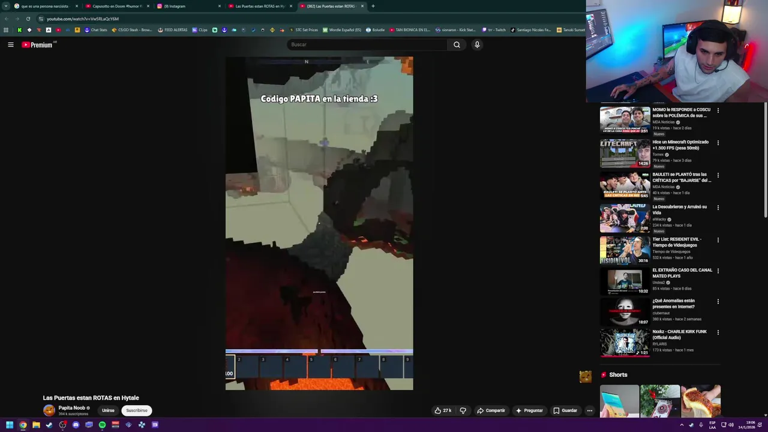Open the CLips bookmark
Image resolution: width=768 pixels, height=432 pixels.
coord(200,30)
